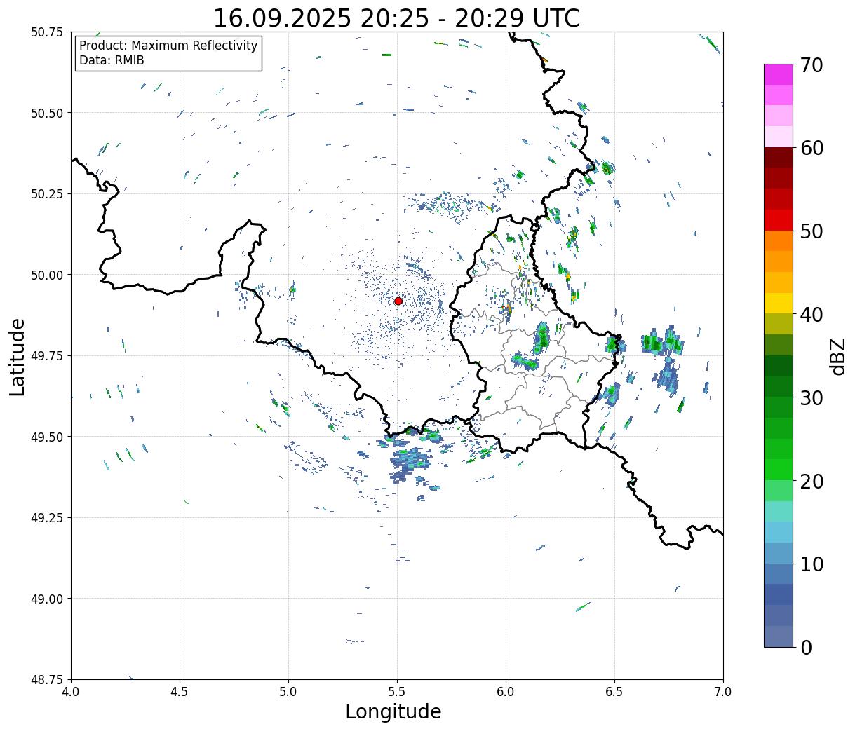This screenshot has height=729, width=855.
Task: Click the latitude tick label 50.50
Action: coord(47,113)
